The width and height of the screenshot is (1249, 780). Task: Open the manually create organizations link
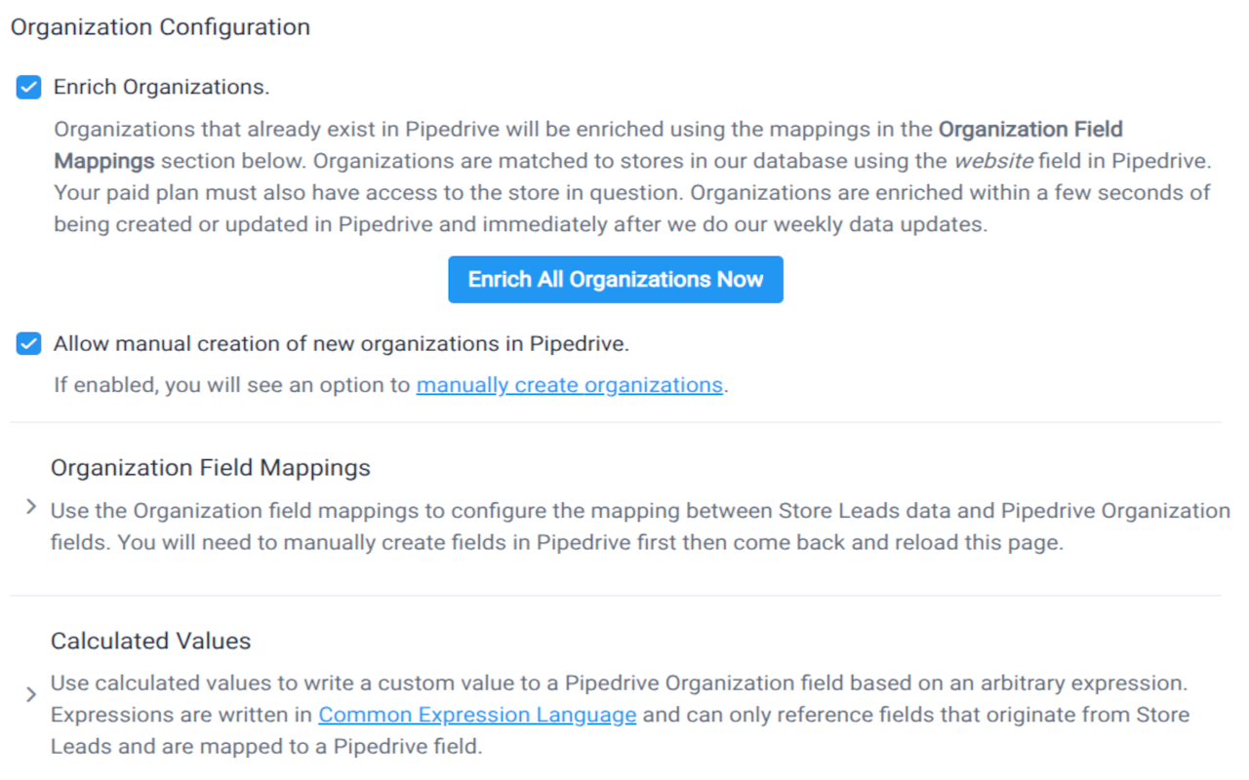[x=569, y=385]
